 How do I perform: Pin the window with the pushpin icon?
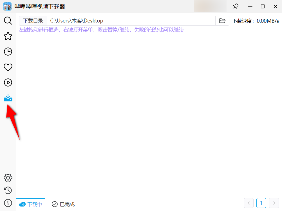pyautogui.click(x=236, y=6)
